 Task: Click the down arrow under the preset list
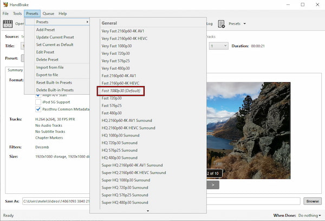click(x=148, y=211)
